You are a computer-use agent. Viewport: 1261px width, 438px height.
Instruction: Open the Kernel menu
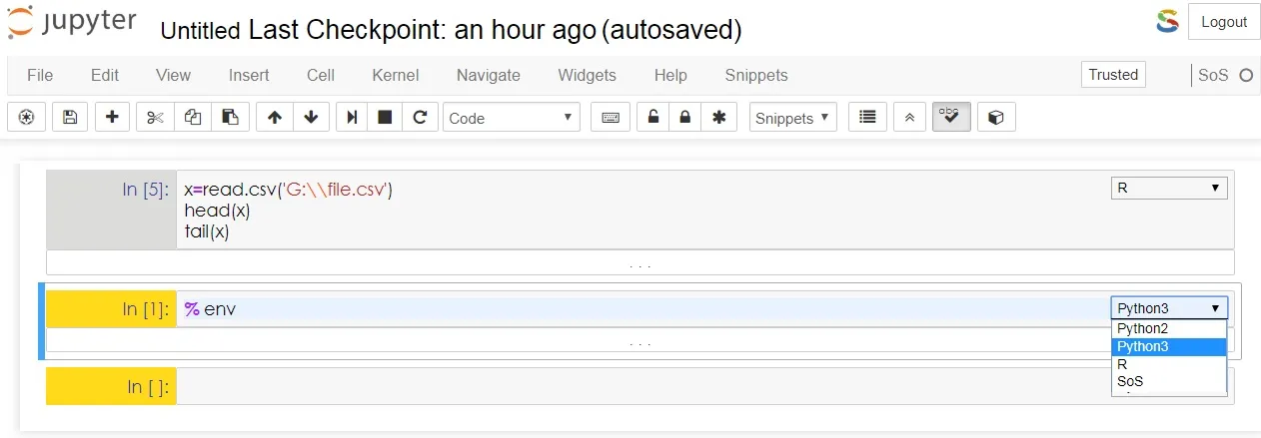tap(396, 75)
